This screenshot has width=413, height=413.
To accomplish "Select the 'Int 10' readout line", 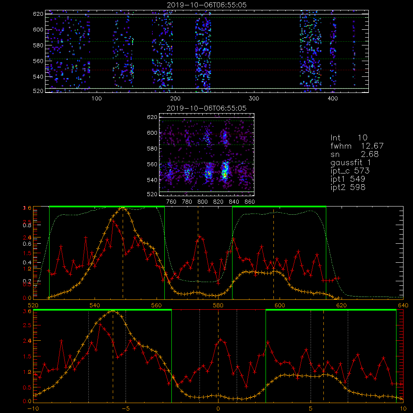I will (x=349, y=138).
